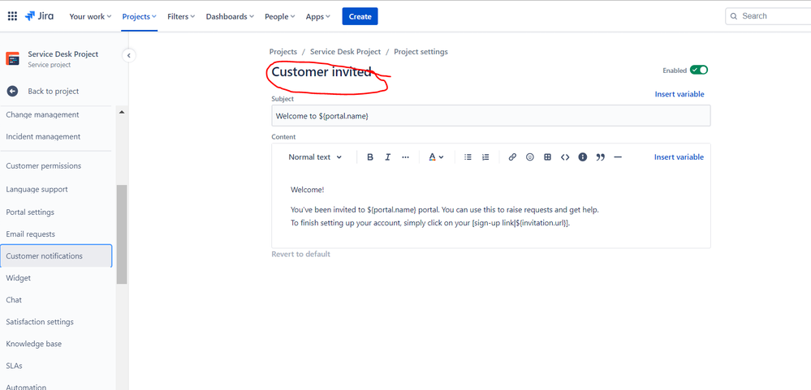Click the sidebar scroll-up arrow
811x390 pixels.
(122, 112)
